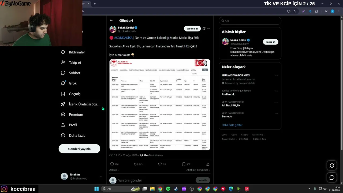This screenshot has width=343, height=193.
Task: Open Sokak Kedisi avatar on the post
Action: tap(113, 29)
